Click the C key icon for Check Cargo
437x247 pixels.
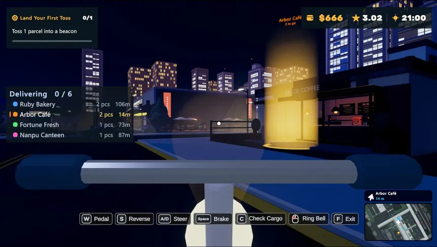click(242, 219)
